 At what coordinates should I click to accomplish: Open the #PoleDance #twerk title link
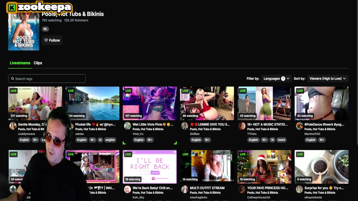tap(325, 125)
